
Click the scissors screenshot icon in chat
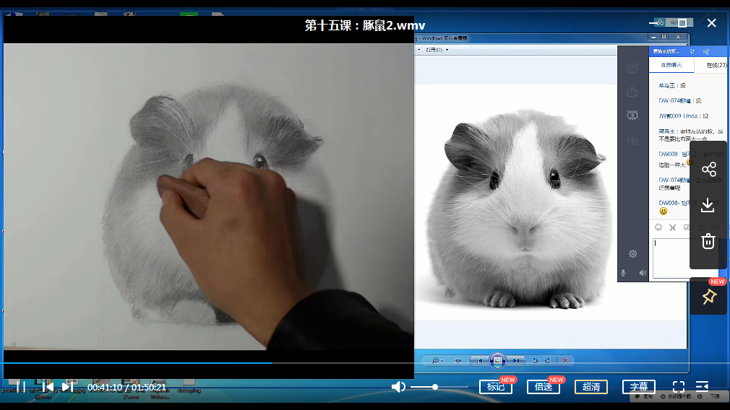point(673,227)
